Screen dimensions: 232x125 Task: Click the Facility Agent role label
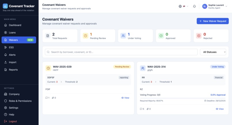pyautogui.click(x=214, y=8)
